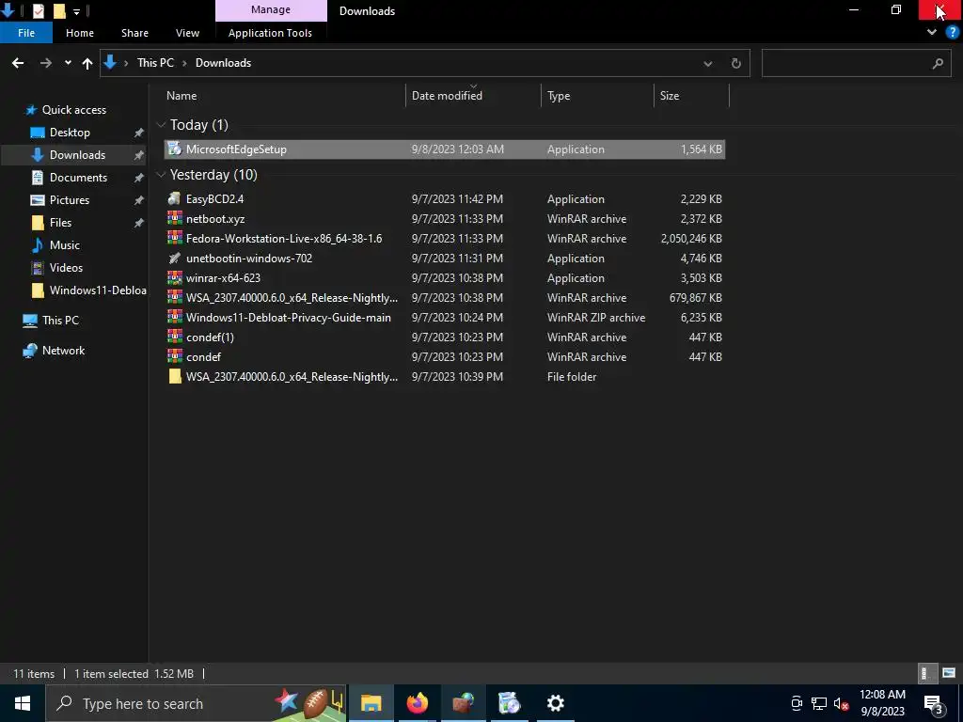Unpin Downloads from Quick access
This screenshot has height=722, width=963.
[x=139, y=155]
